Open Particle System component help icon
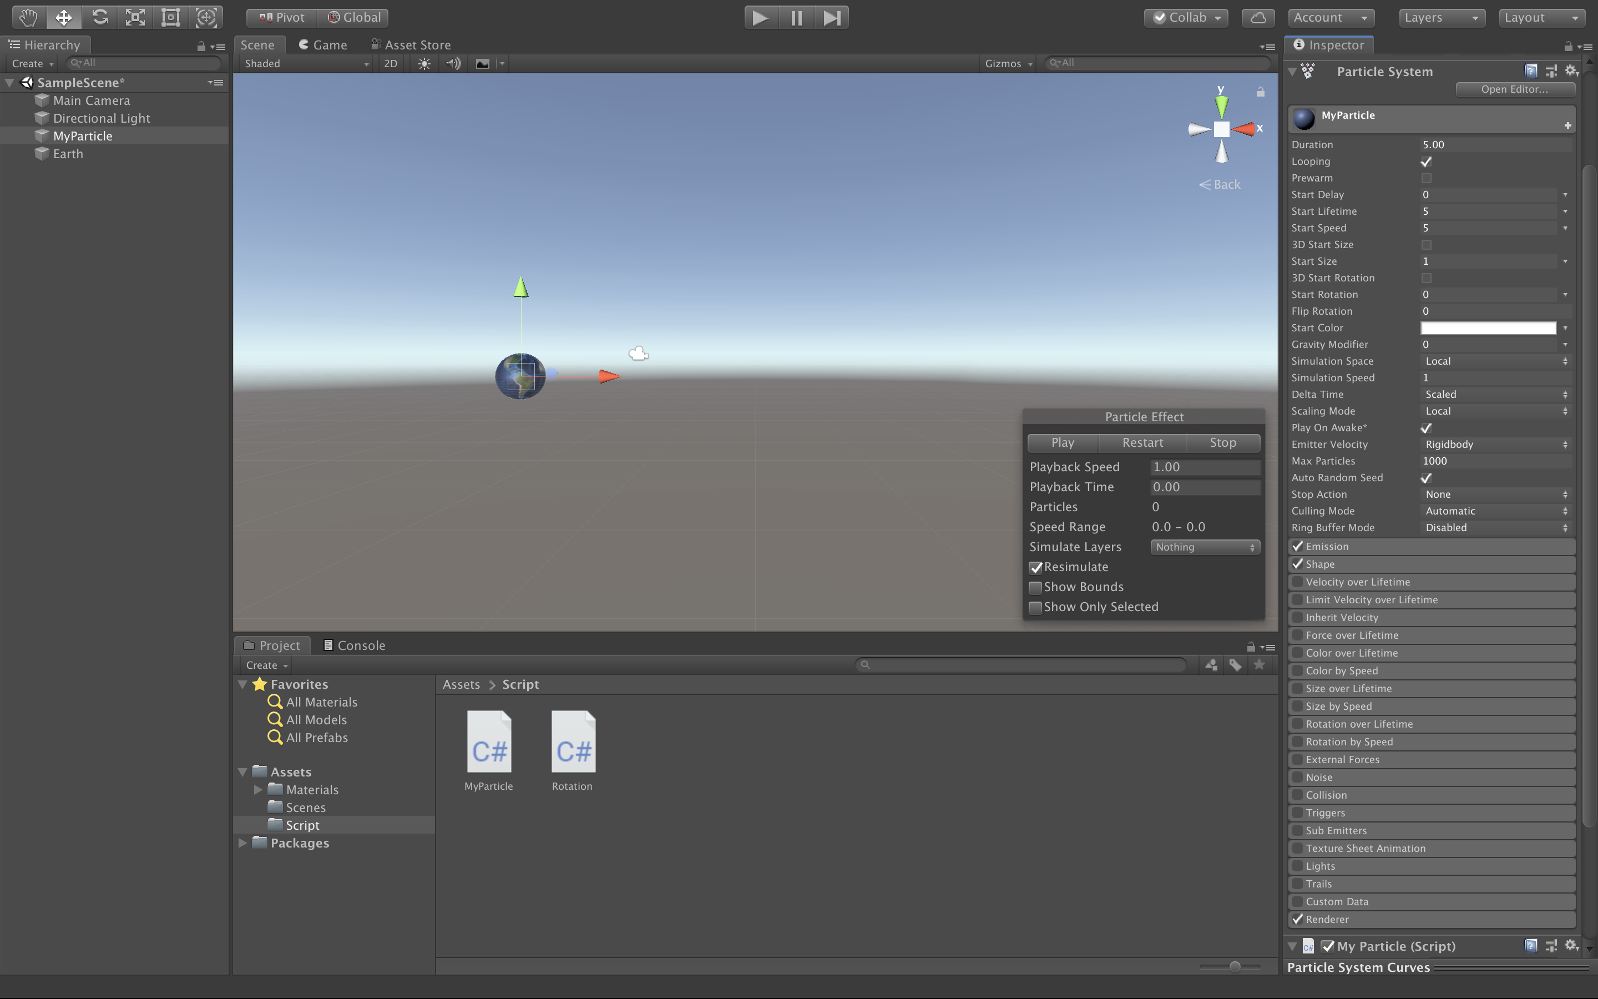Screen dimensions: 1598x999 (1531, 70)
